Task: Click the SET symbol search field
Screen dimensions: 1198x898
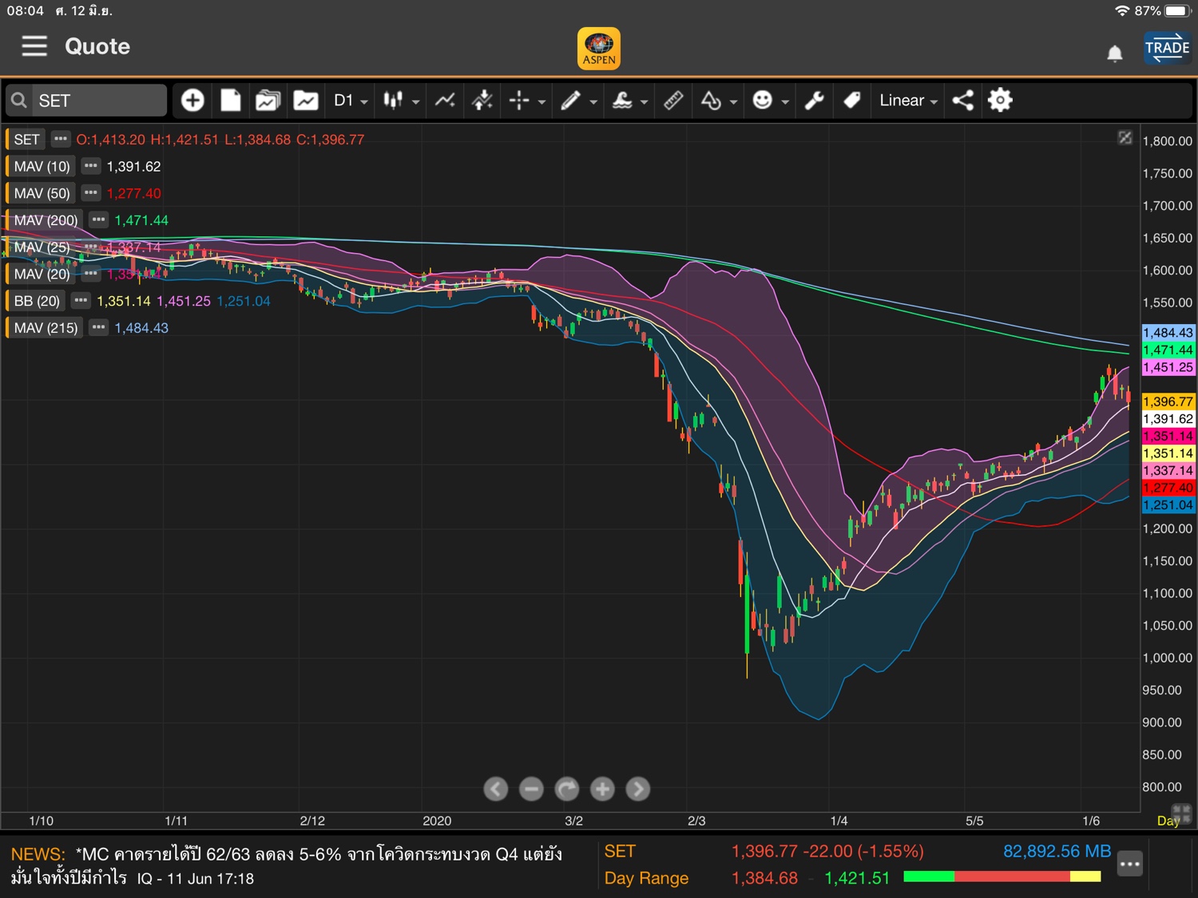Action: [x=86, y=101]
